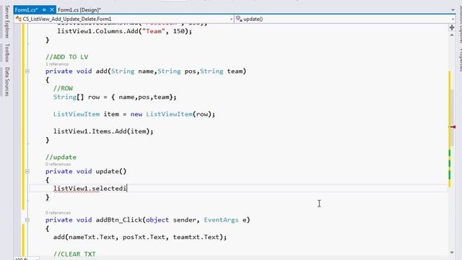The width and height of the screenshot is (462, 260).
Task: Click '0 references' above addBtn_Click
Action: 58,212
